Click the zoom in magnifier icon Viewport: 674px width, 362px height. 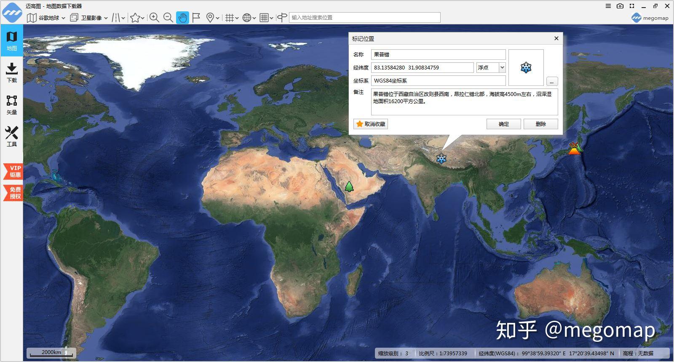pyautogui.click(x=154, y=18)
